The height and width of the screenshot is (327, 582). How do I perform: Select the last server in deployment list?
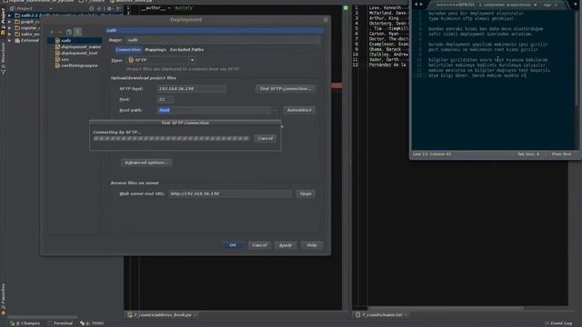(75, 65)
